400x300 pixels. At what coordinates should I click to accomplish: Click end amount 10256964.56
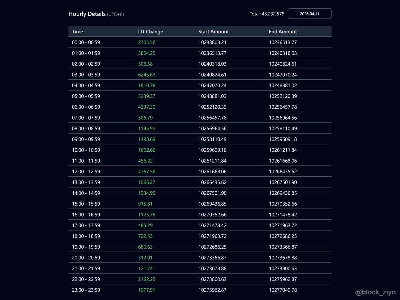tap(283, 118)
